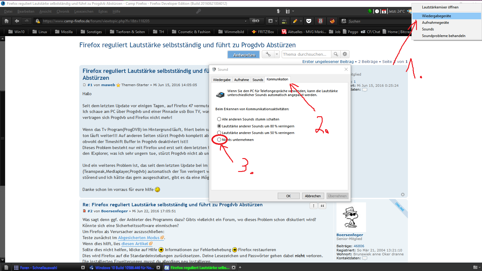Click inside the 'Thema durchsuchen…' search field
This screenshot has height=271, width=482.
[306, 54]
